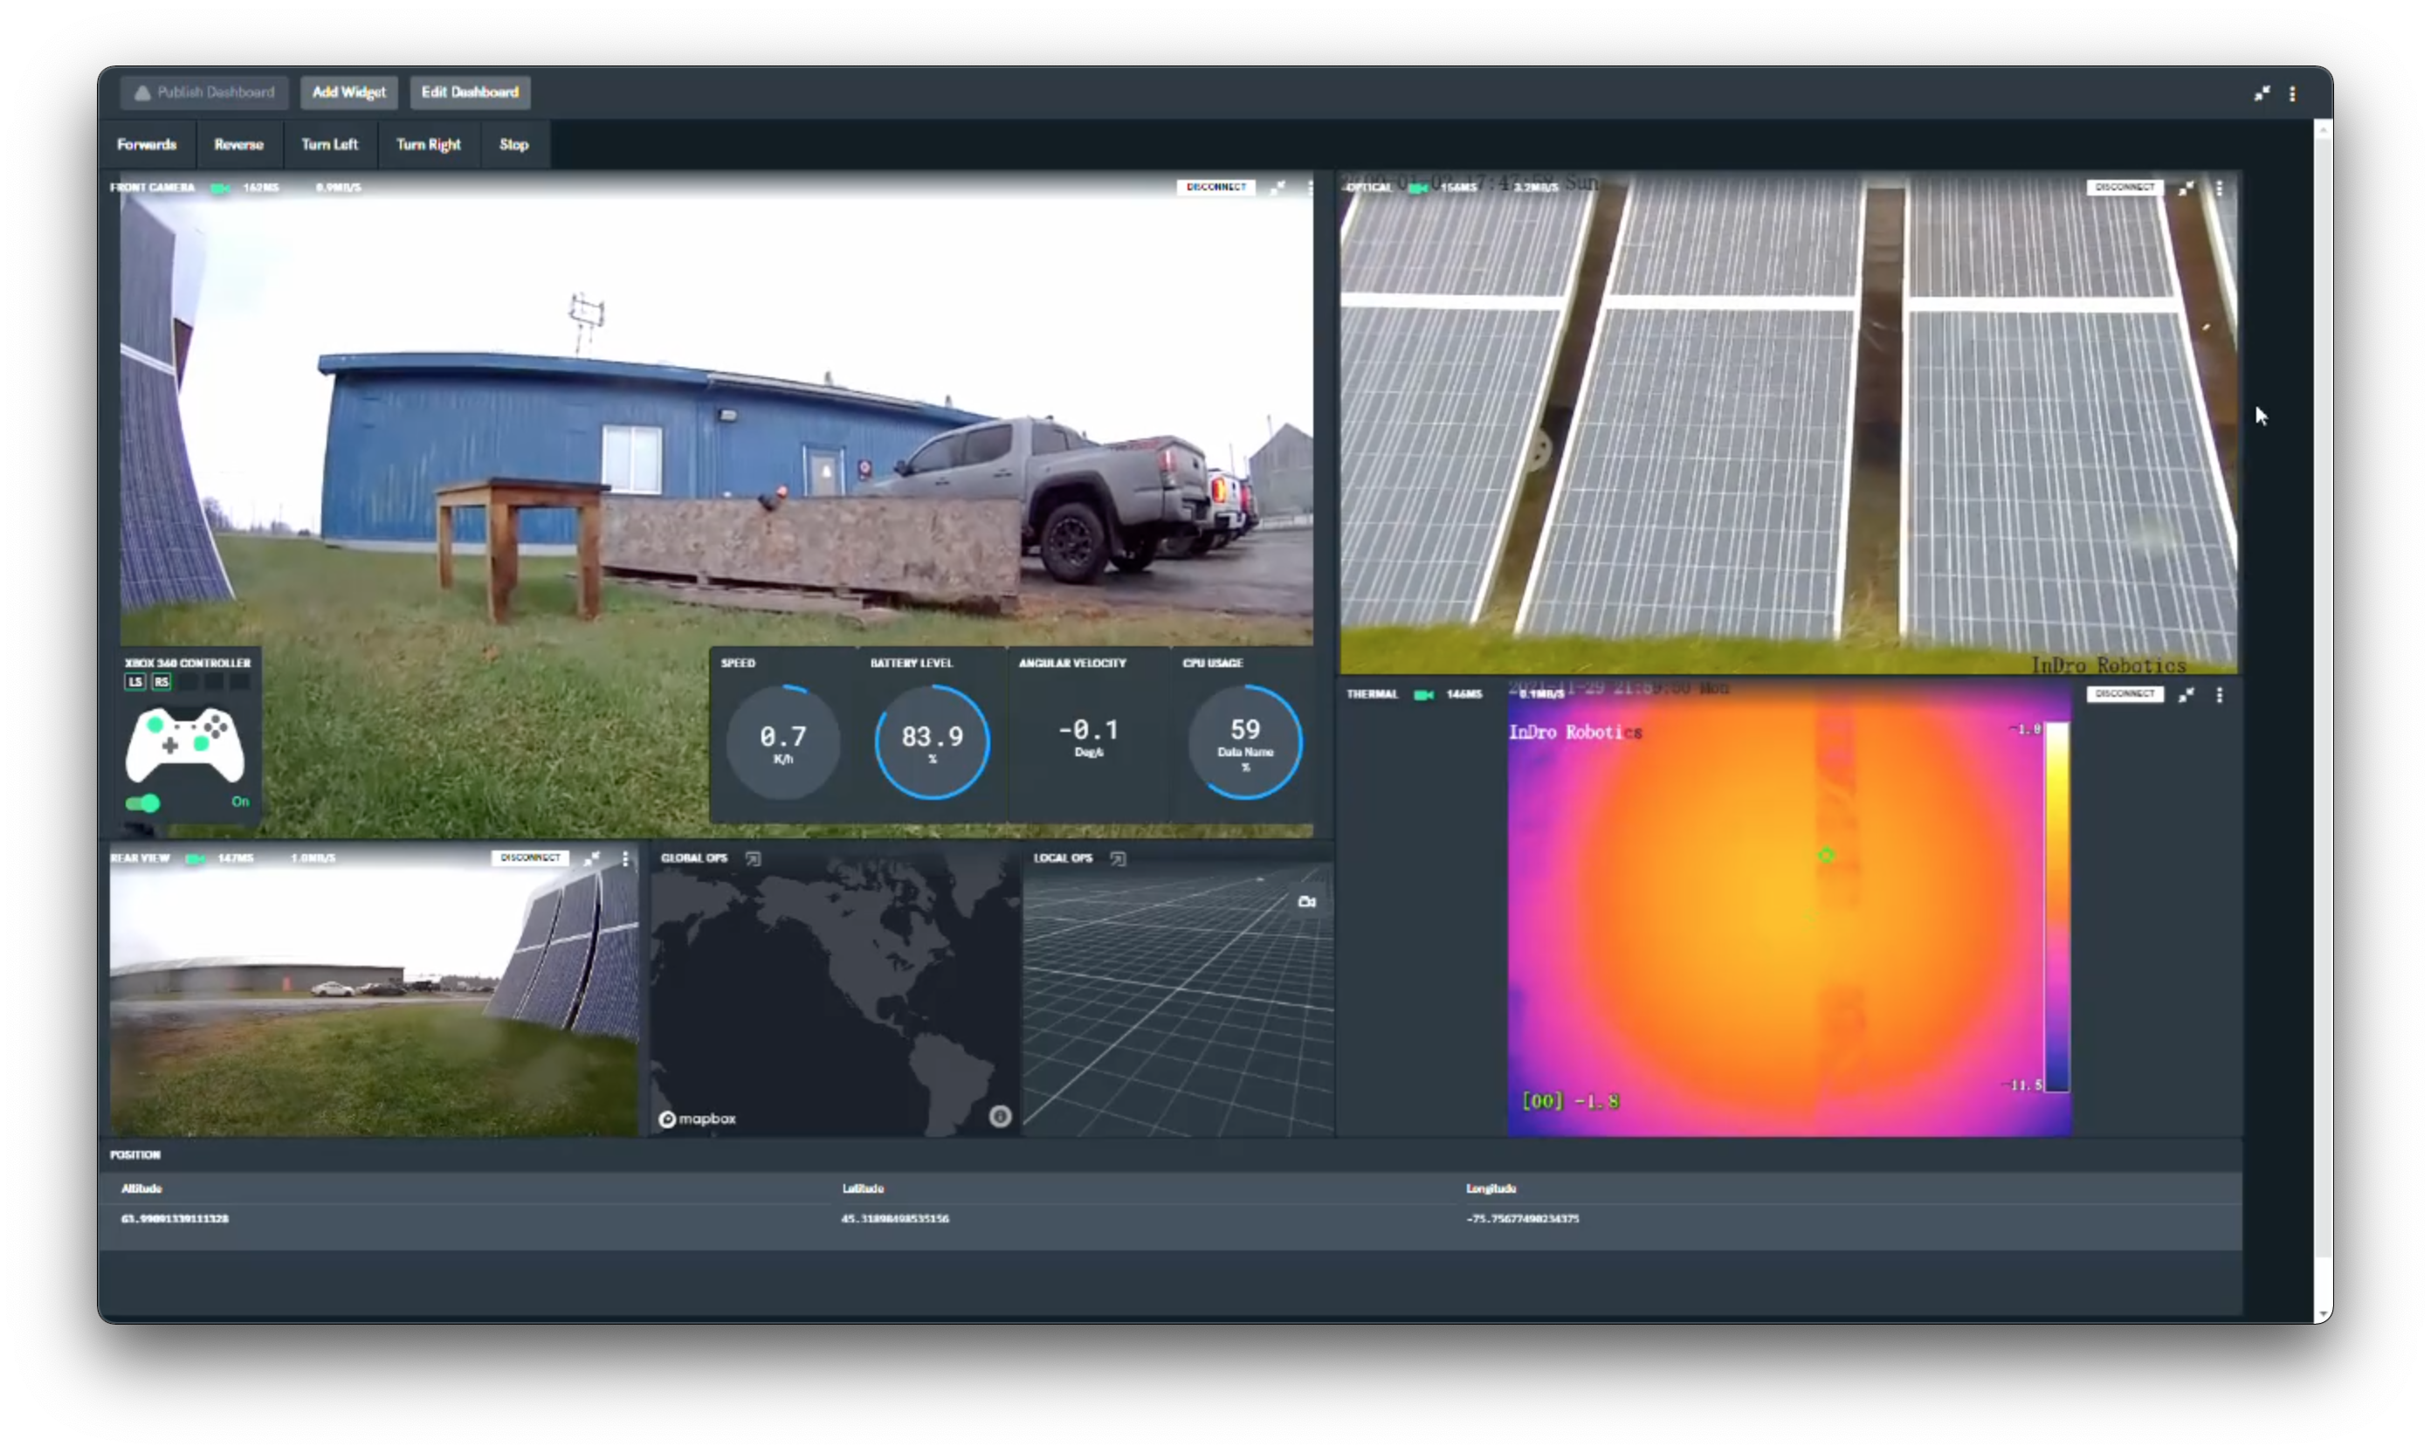This screenshot has width=2431, height=1453.
Task: Toggle the Xbox 360 controller On switch
Action: 144,802
